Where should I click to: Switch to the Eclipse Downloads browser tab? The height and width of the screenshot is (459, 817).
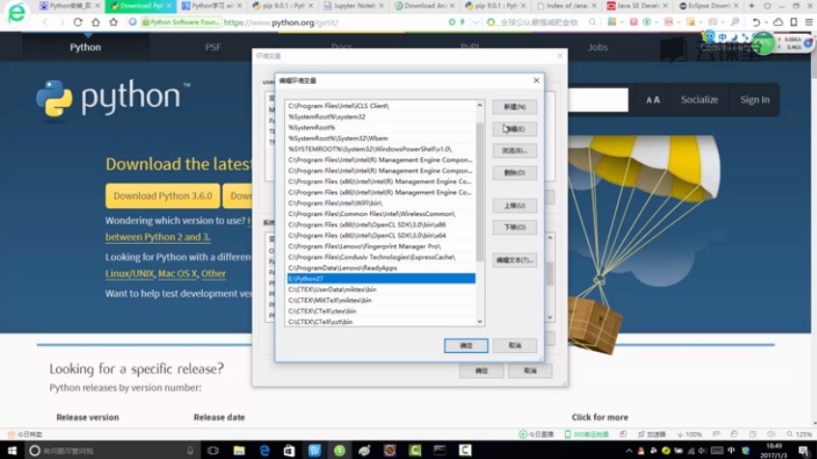click(708, 6)
